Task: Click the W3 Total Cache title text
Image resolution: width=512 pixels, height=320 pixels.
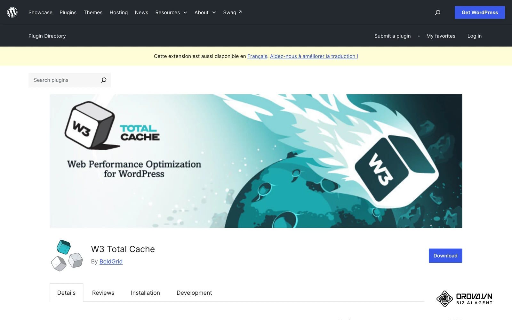Action: click(x=123, y=249)
